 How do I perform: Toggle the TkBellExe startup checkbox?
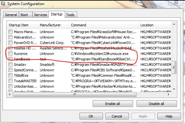point(10,75)
